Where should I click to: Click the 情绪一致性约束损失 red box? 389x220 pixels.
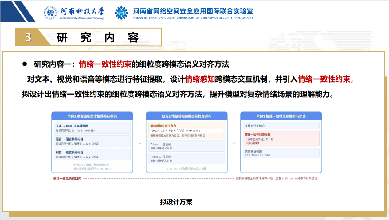tap(281, 138)
